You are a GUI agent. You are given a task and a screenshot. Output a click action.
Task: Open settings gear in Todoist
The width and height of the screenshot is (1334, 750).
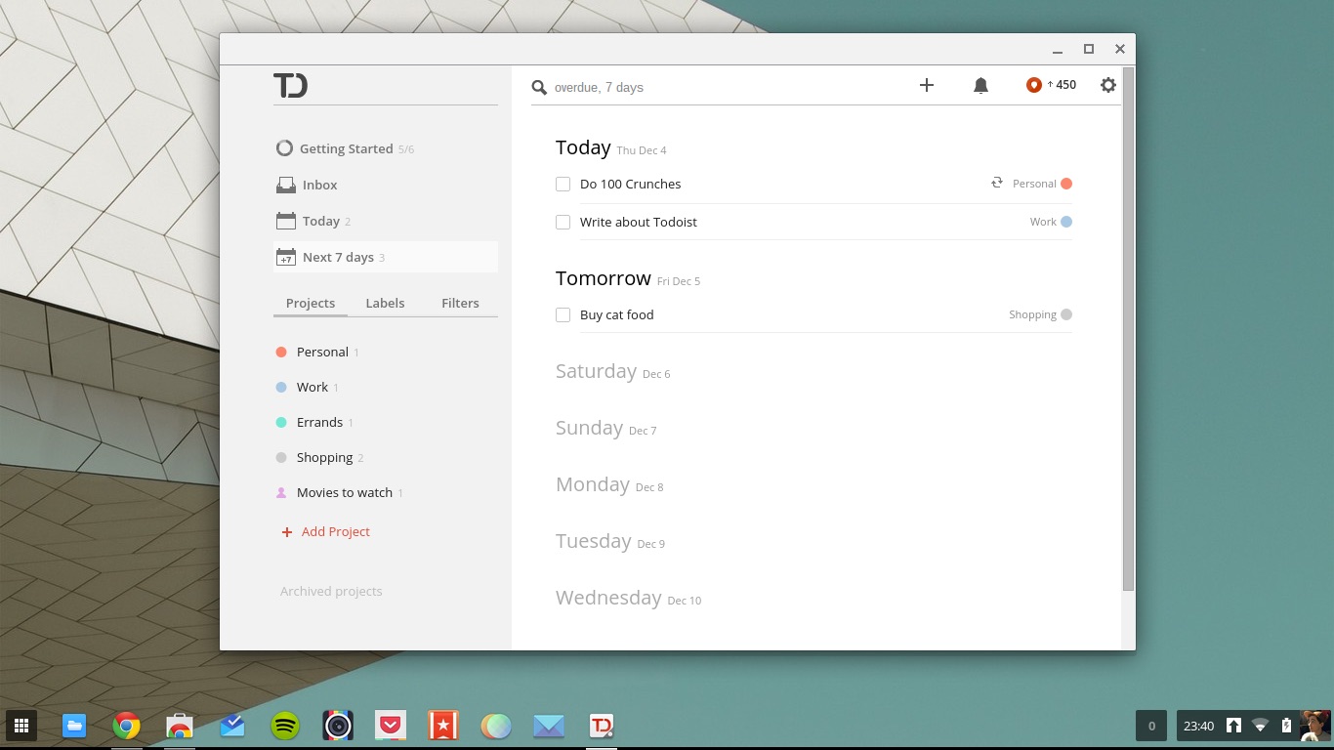coord(1107,85)
